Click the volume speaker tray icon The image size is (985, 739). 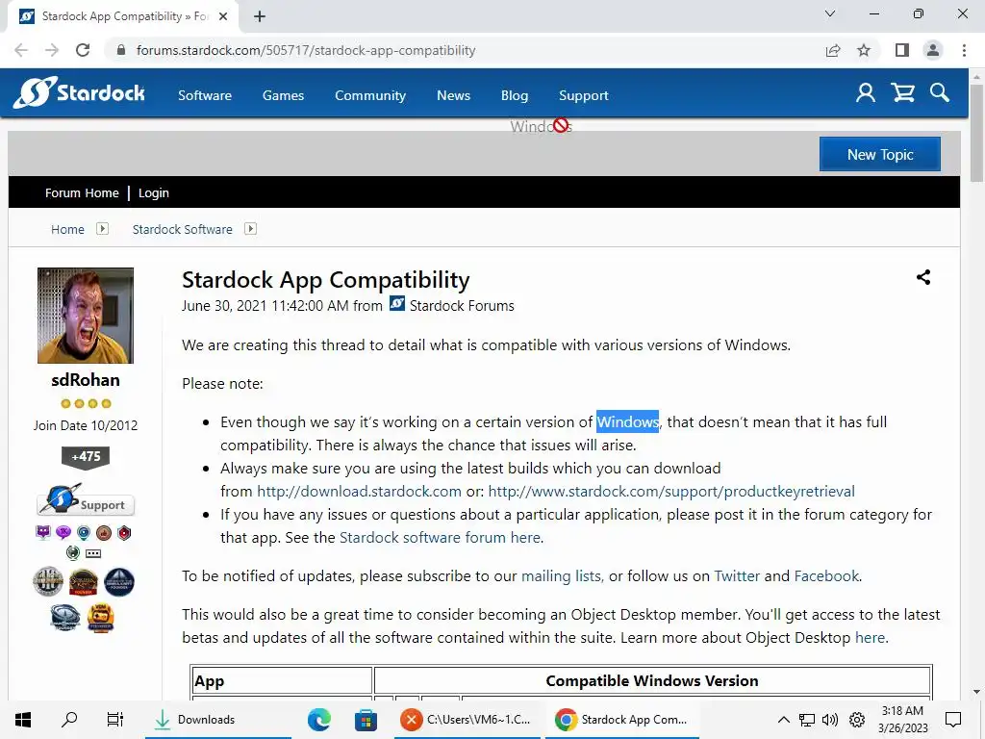coord(830,720)
